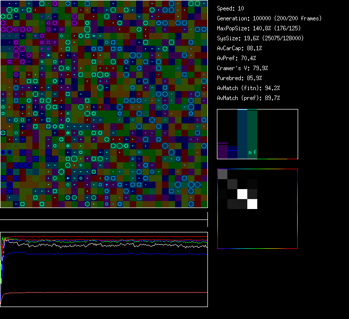The image size is (349, 319).
Task: Click the short dark blue histogram bar
Action: point(232,153)
